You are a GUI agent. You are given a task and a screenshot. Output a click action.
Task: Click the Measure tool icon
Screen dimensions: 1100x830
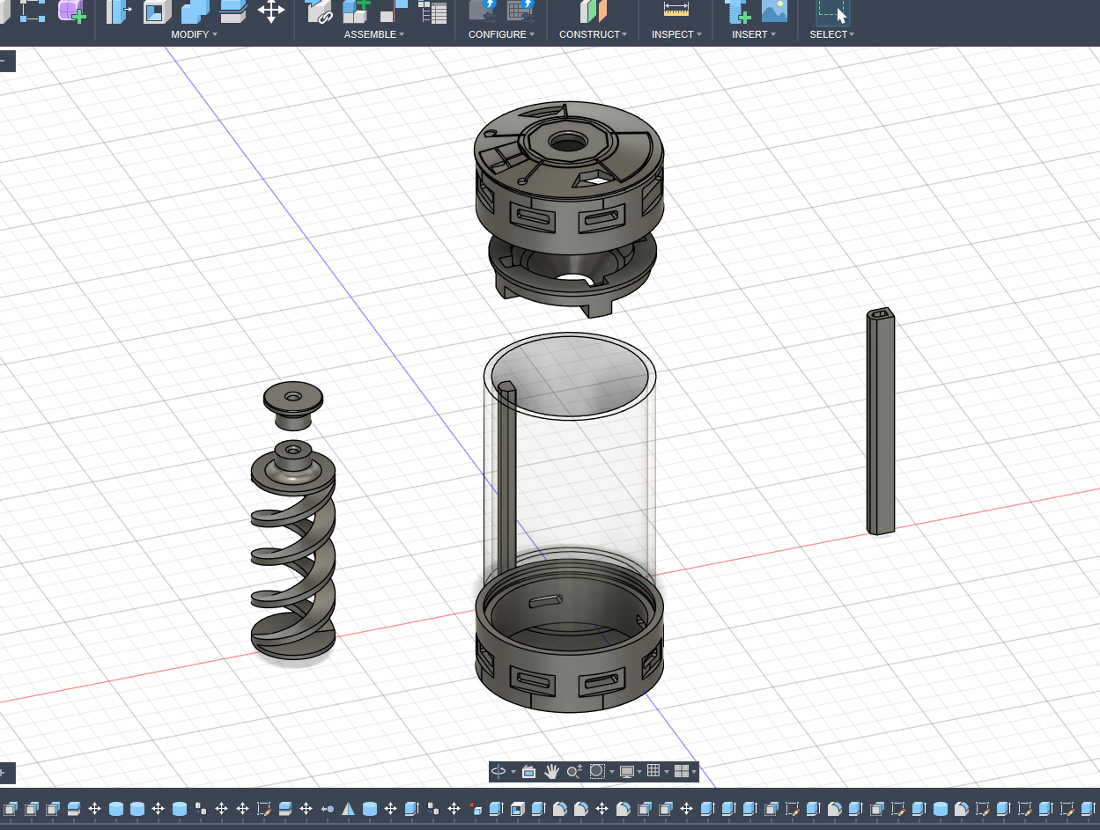[676, 11]
